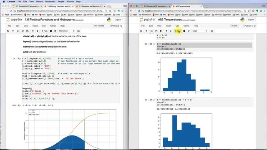Open command palette keyboard icon in left notebook

(78, 31)
